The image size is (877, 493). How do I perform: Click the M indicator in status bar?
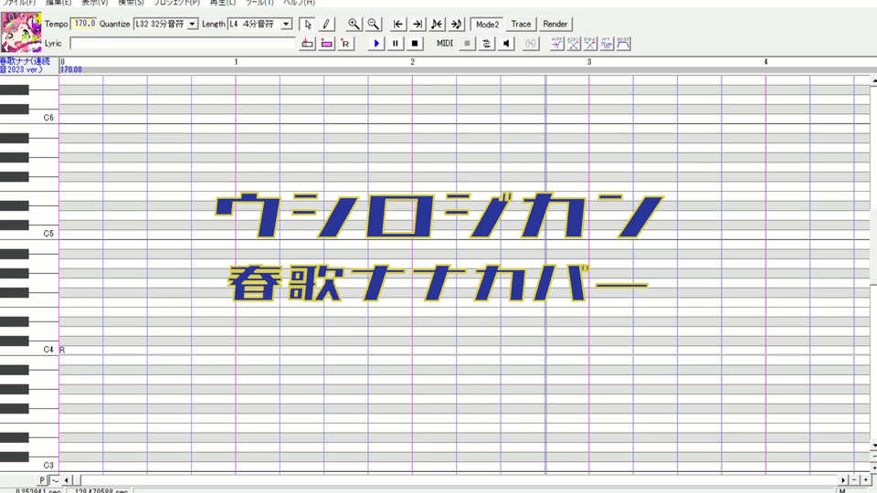(x=842, y=491)
